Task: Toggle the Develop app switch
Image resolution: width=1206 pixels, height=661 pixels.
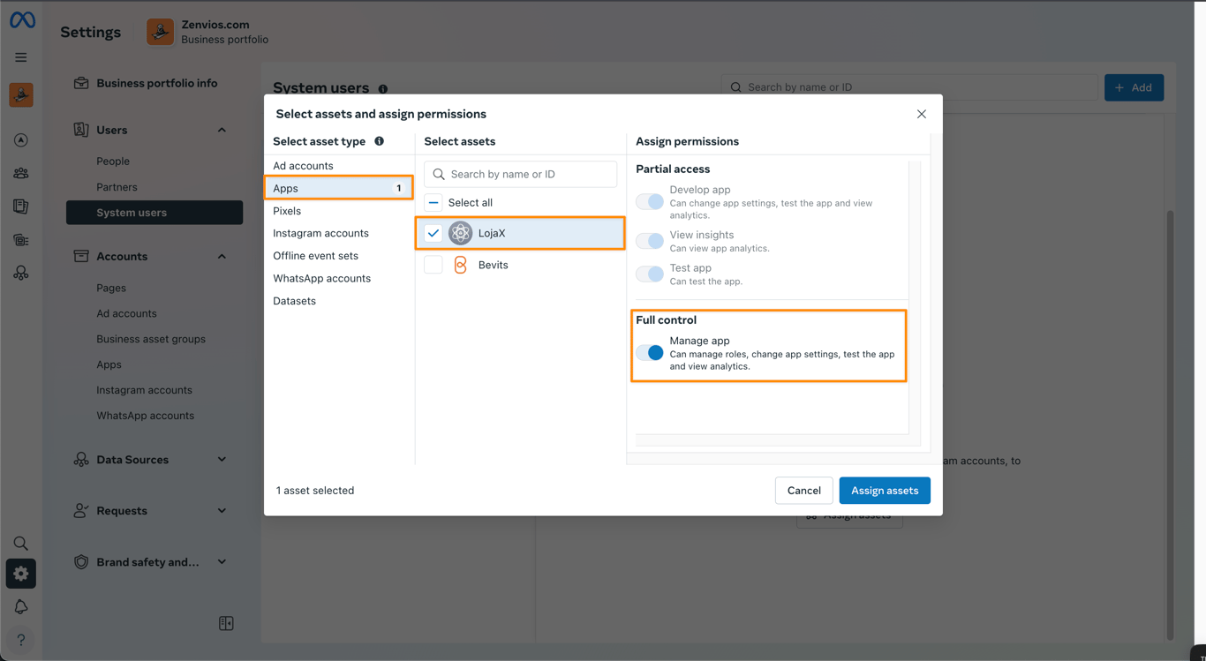Action: (650, 202)
